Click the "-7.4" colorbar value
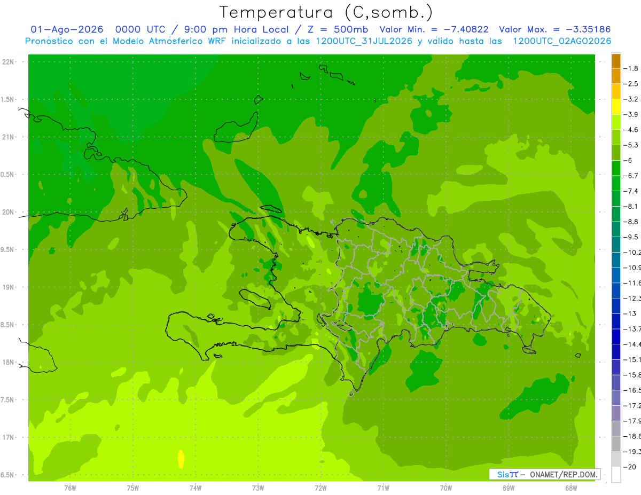 [x=631, y=191]
